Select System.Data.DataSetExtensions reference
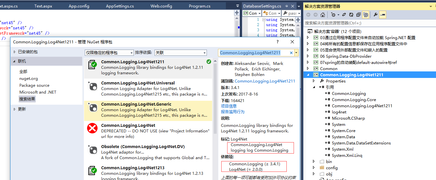 point(361,143)
